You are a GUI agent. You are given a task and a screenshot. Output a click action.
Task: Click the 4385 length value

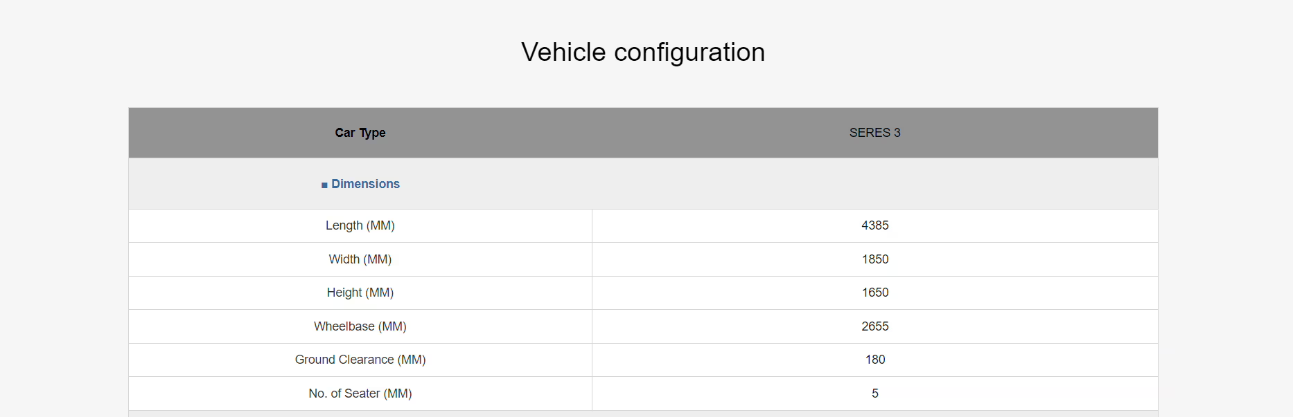(x=874, y=225)
